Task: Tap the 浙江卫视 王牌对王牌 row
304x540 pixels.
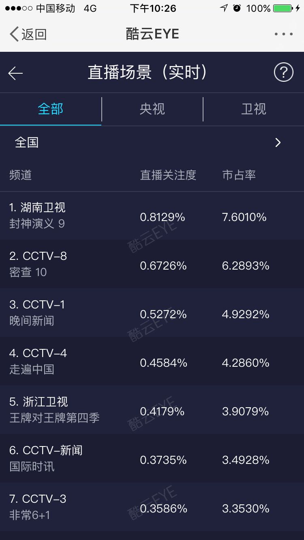Action: click(x=152, y=410)
